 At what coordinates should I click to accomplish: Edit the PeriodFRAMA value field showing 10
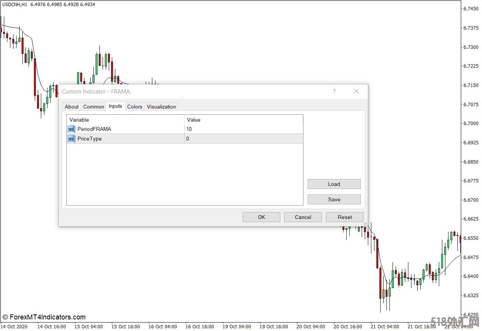[x=243, y=129]
